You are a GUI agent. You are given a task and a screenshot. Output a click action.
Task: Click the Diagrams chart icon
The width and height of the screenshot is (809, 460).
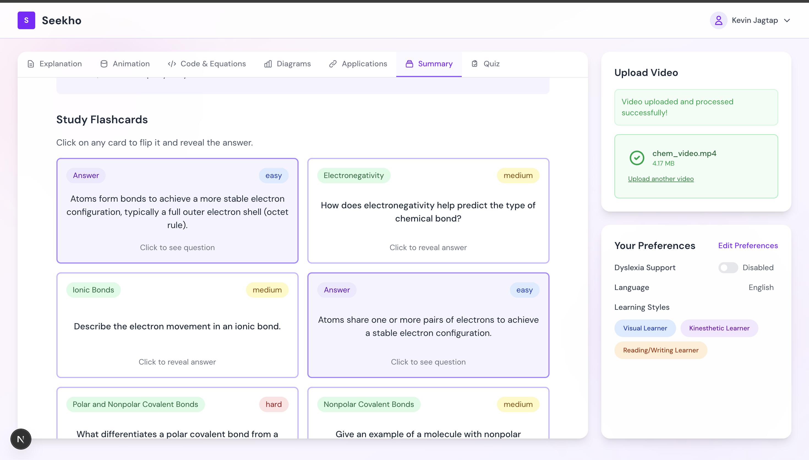268,64
